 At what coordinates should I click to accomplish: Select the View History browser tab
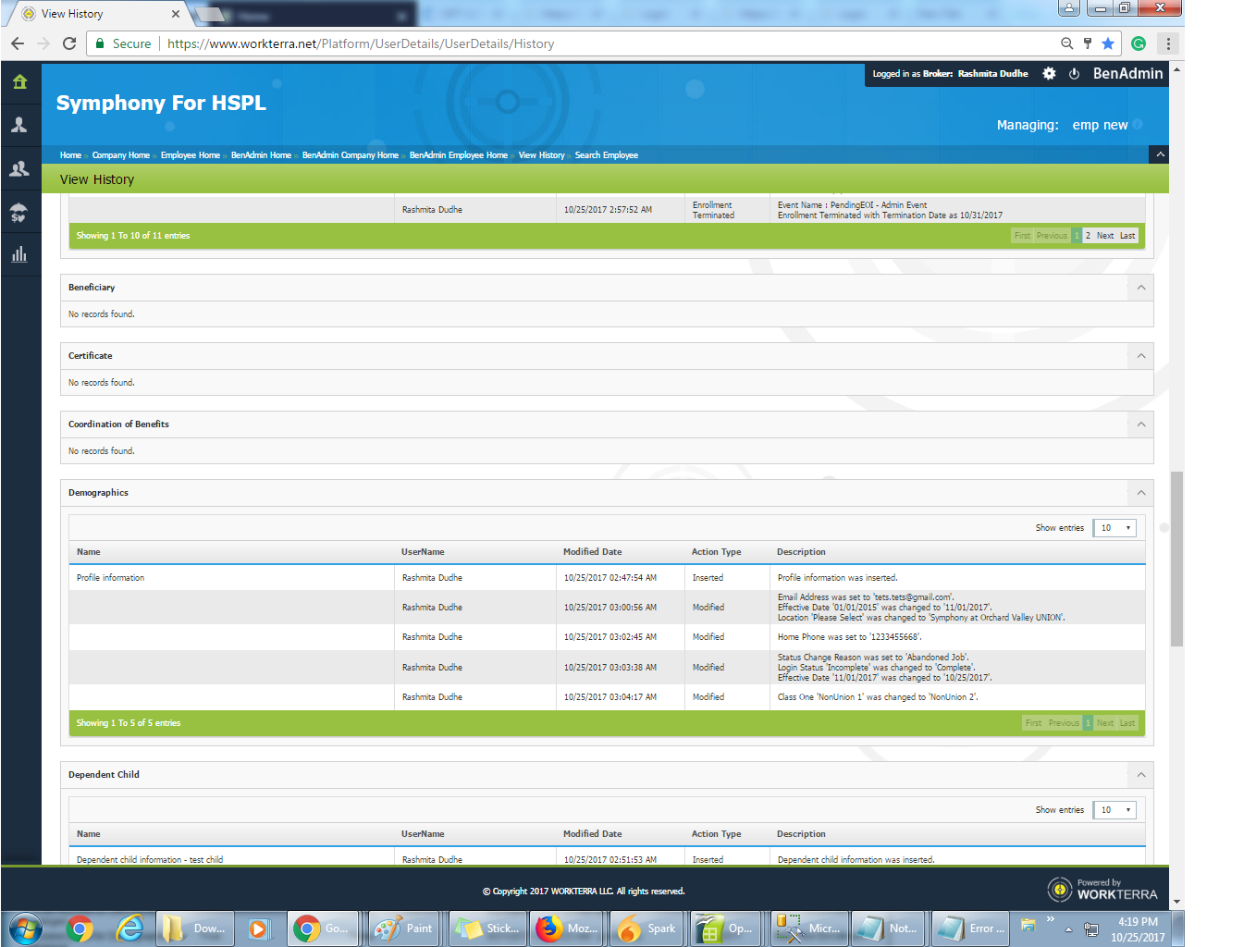coord(96,14)
